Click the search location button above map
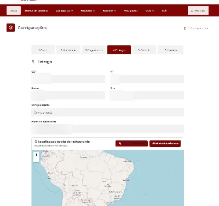The height and width of the screenshot is (206, 219). (131, 144)
